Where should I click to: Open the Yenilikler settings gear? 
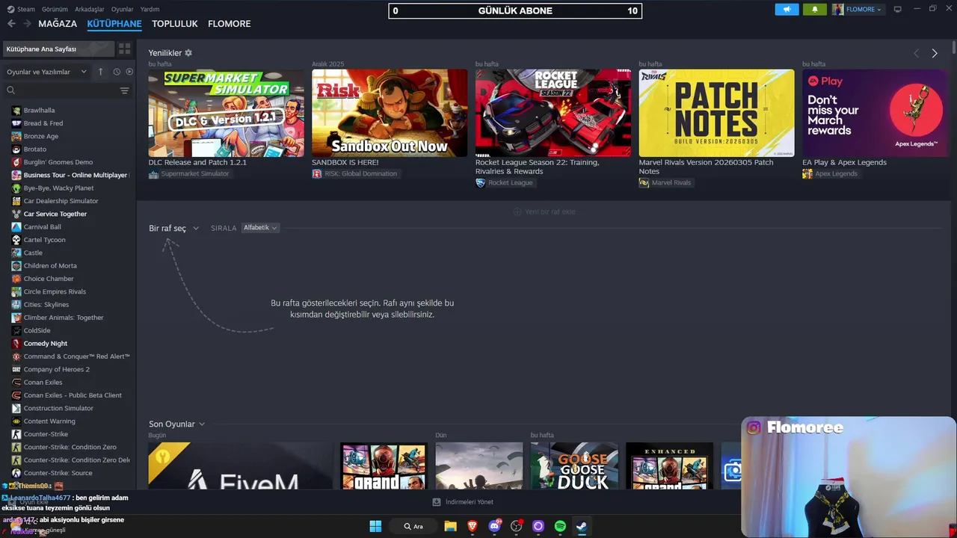188,53
